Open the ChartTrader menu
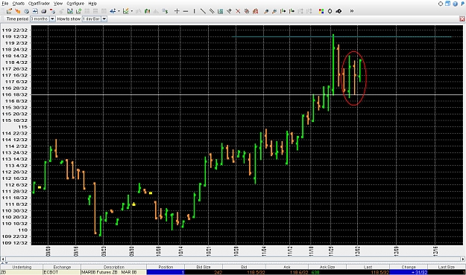Image resolution: width=466 pixels, height=275 pixels. pos(40,4)
